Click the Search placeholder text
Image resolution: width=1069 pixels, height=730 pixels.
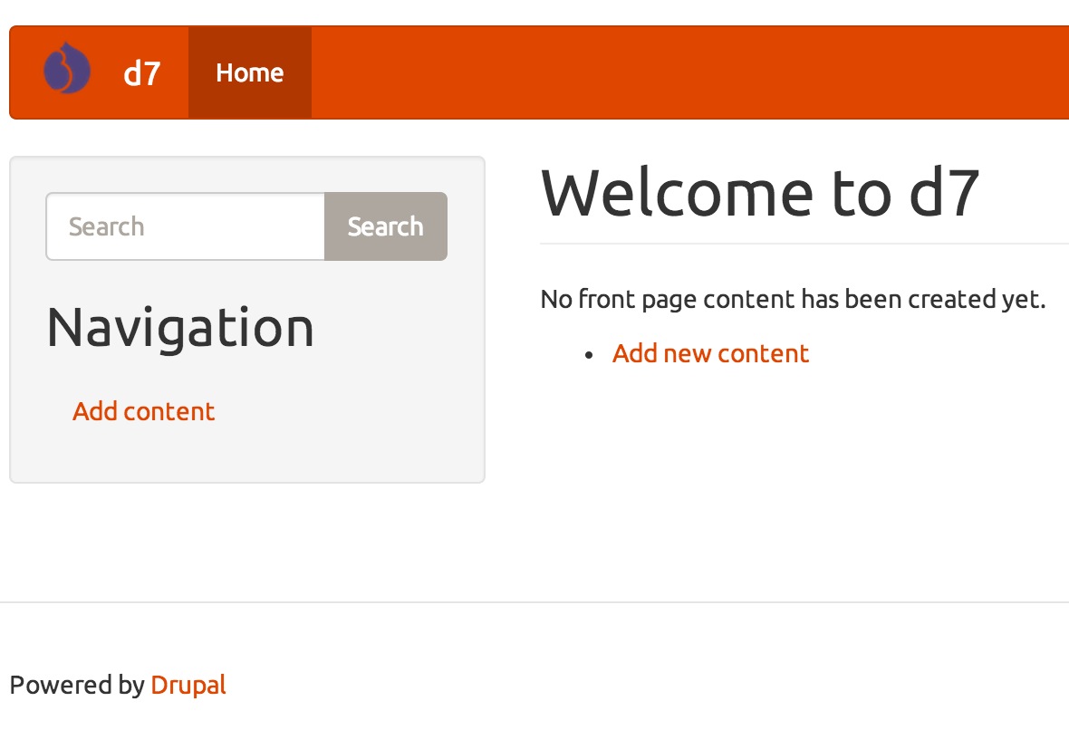pos(107,226)
